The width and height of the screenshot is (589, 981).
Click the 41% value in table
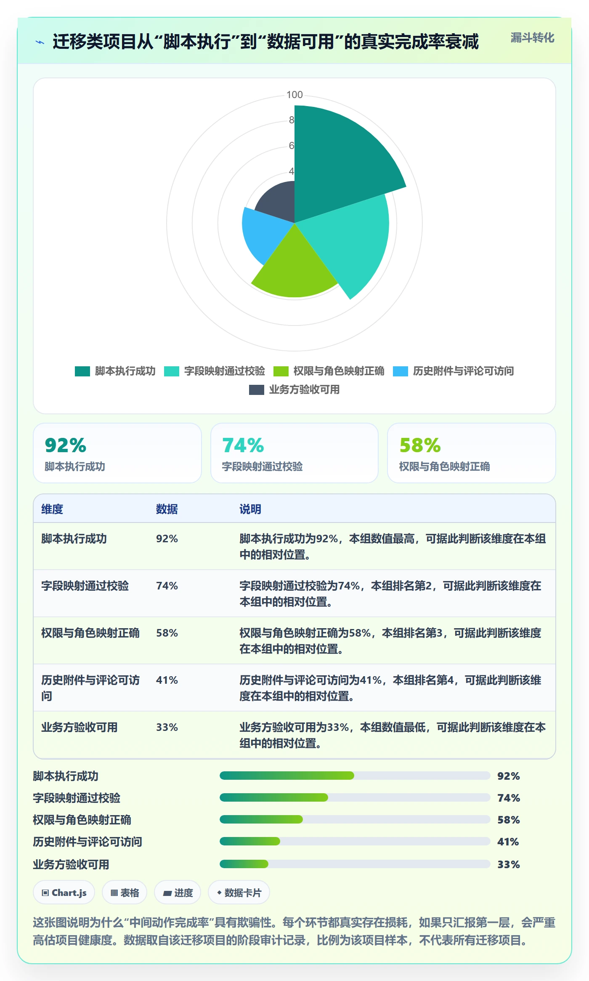pos(167,680)
